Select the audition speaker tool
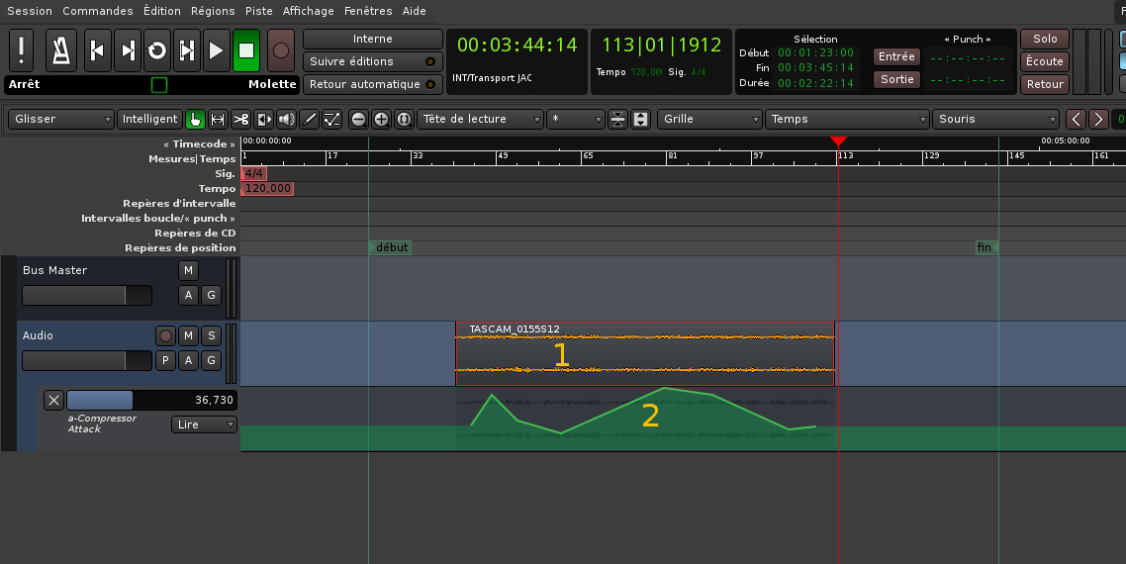 click(286, 119)
